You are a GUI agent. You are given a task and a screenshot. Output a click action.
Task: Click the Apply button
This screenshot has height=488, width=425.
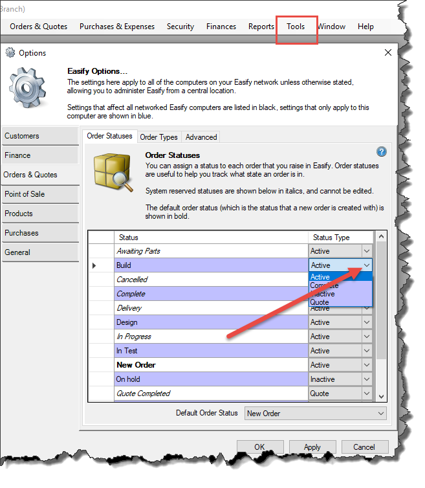click(312, 447)
